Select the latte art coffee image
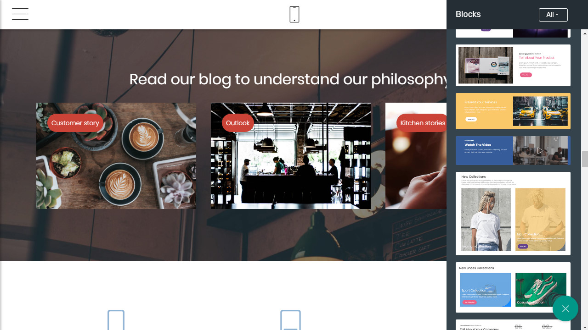588x330 pixels. pos(116,156)
